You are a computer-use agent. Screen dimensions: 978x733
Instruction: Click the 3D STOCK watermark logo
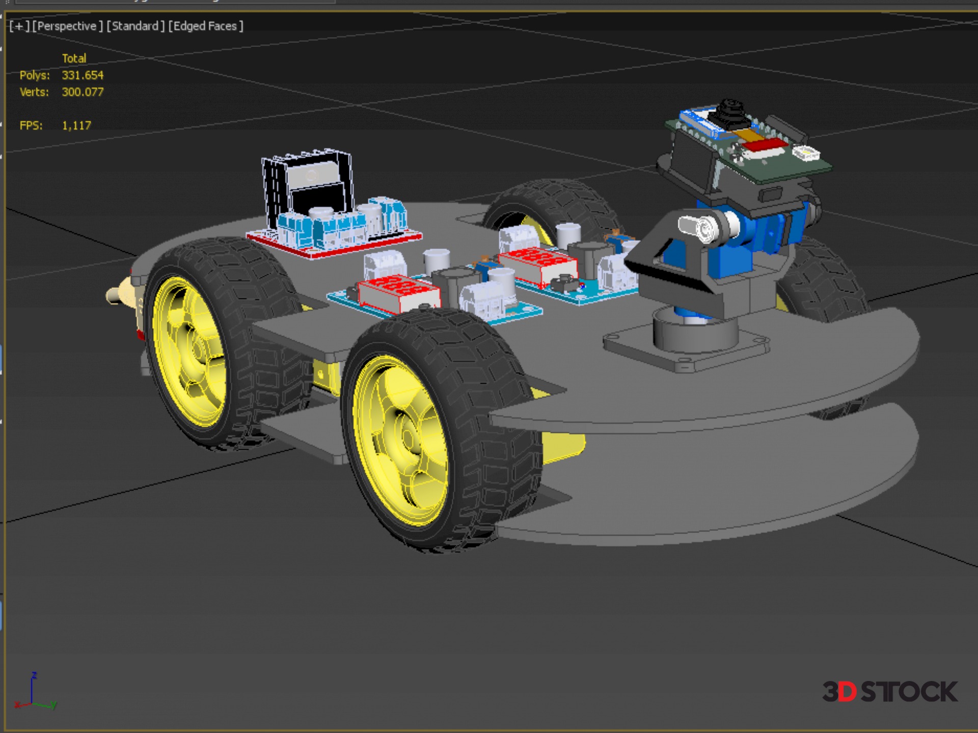tap(889, 691)
